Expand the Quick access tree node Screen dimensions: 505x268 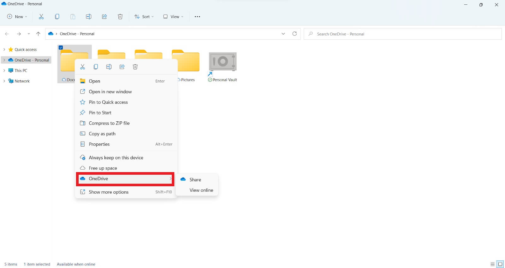click(x=4, y=50)
